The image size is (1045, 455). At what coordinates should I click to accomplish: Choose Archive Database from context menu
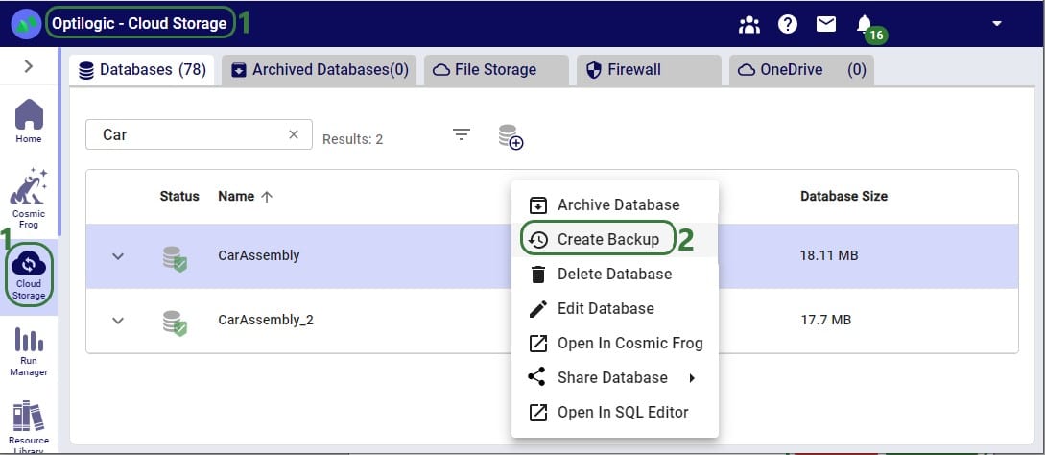tap(614, 205)
